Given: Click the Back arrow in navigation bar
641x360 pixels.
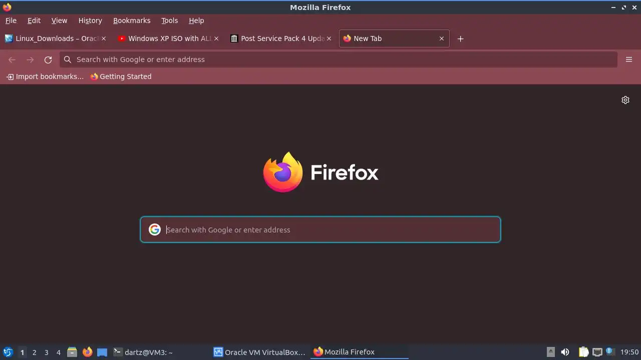Looking at the screenshot, I should [x=12, y=59].
